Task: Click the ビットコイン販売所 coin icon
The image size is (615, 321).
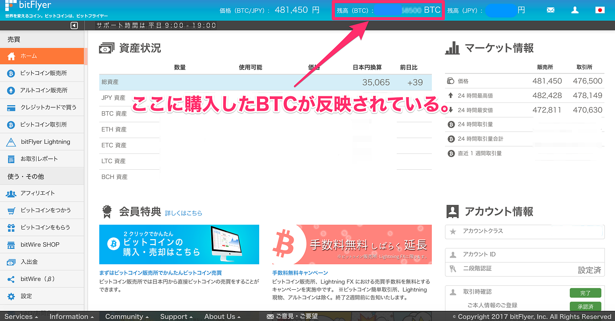Action: click(x=11, y=73)
